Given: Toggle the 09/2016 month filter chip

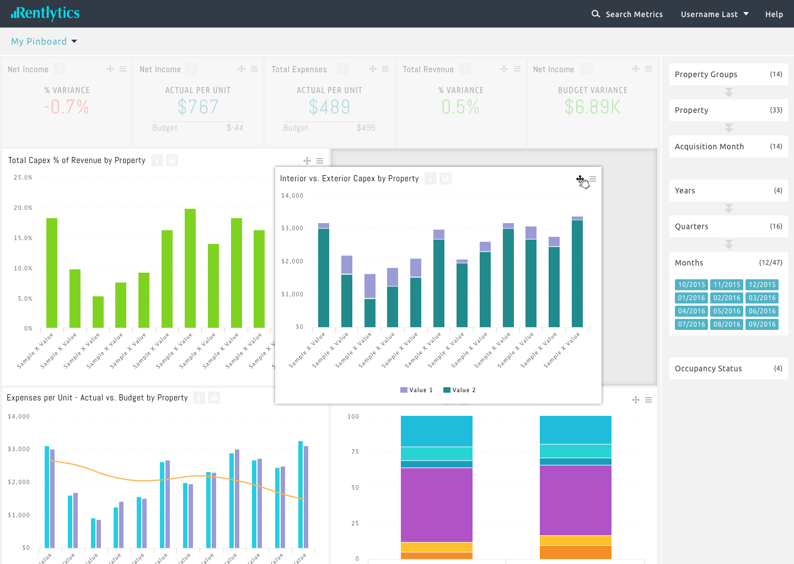Looking at the screenshot, I should pyautogui.click(x=762, y=324).
